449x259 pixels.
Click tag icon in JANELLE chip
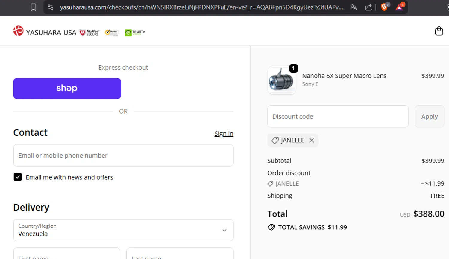[275, 140]
